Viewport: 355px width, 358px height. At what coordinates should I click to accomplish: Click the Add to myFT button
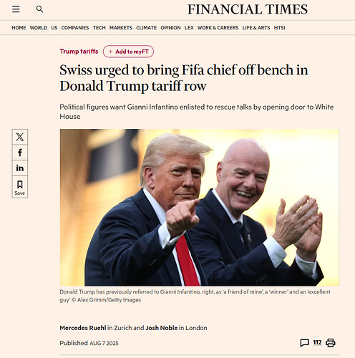(128, 52)
